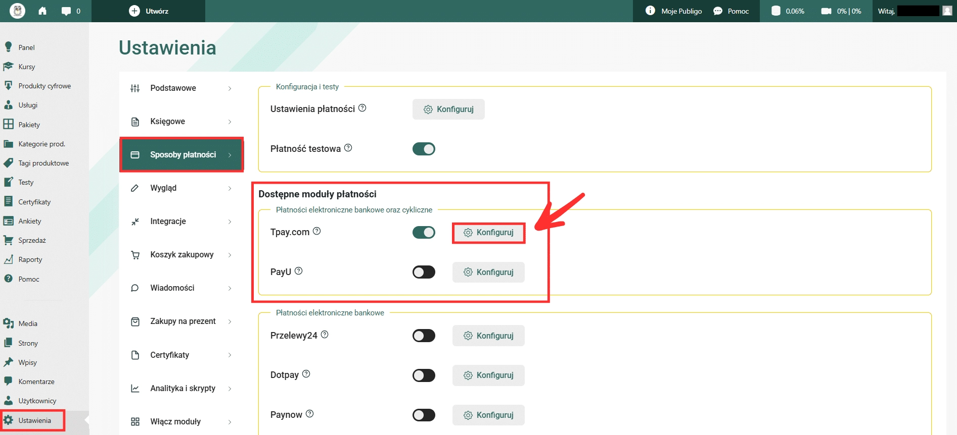Click the Media icon in sidebar

coord(8,323)
